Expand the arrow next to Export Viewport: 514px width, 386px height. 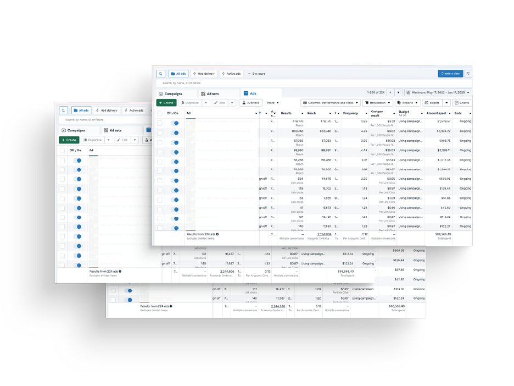[x=446, y=103]
